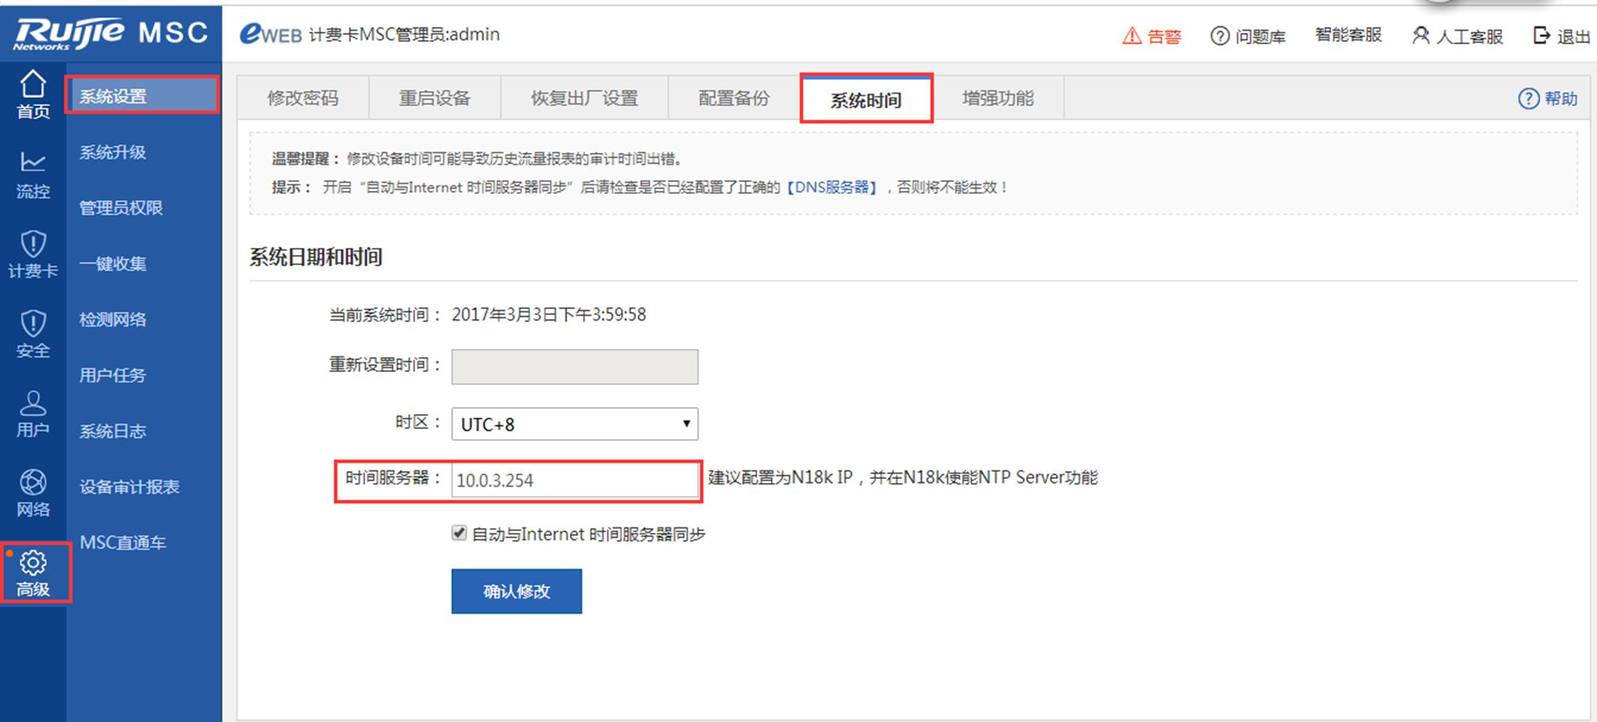
Task: Open the 安全 security shield icon
Action: point(32,323)
